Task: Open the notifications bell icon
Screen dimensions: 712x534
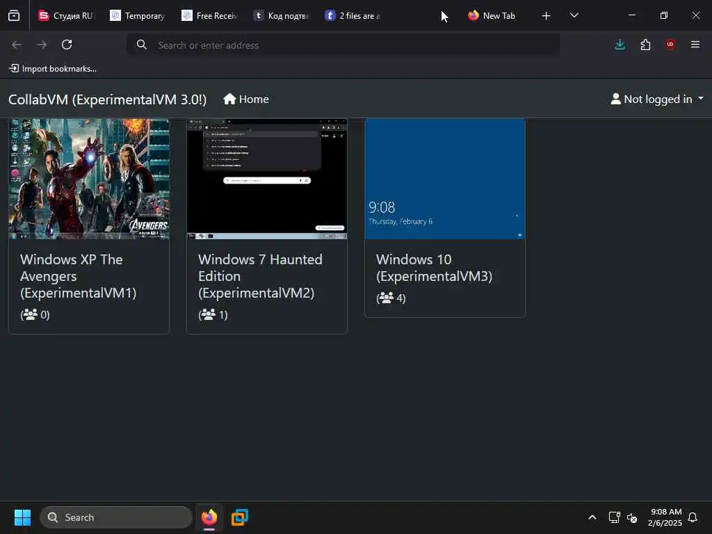Action: [693, 517]
